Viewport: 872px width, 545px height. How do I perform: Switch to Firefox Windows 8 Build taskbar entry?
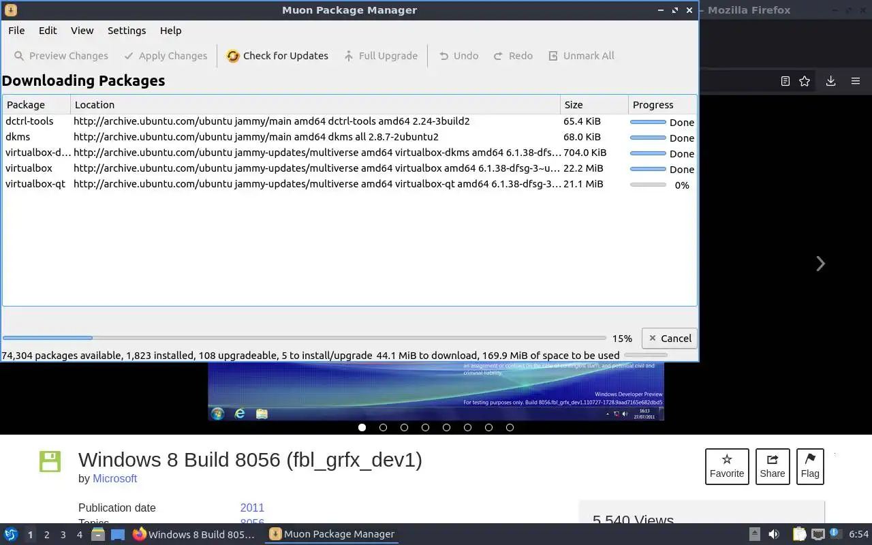tap(194, 534)
